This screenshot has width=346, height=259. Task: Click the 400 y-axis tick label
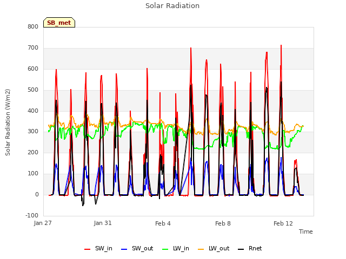(x=33, y=111)
